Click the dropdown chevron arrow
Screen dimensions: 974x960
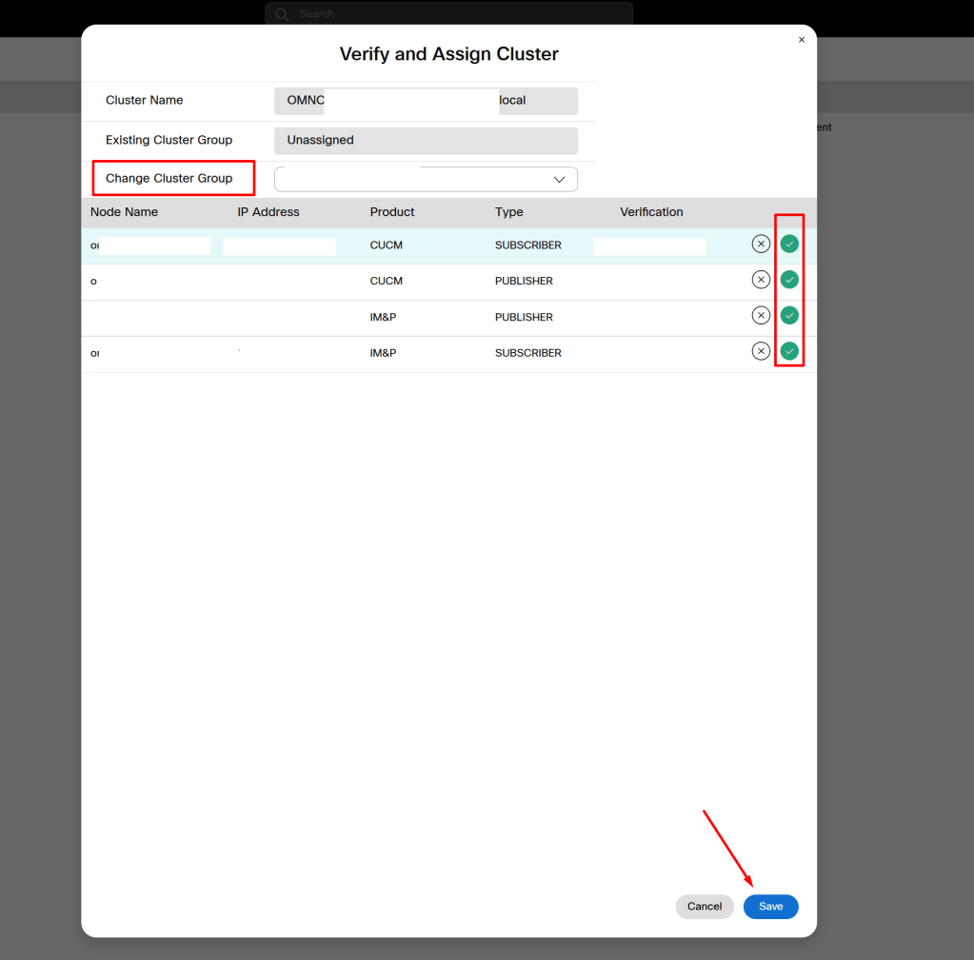click(560, 180)
